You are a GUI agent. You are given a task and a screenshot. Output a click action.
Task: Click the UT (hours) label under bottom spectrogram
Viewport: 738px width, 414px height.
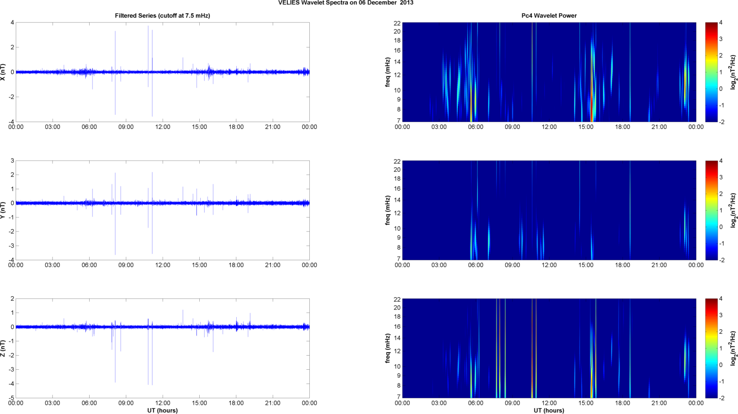(x=549, y=410)
